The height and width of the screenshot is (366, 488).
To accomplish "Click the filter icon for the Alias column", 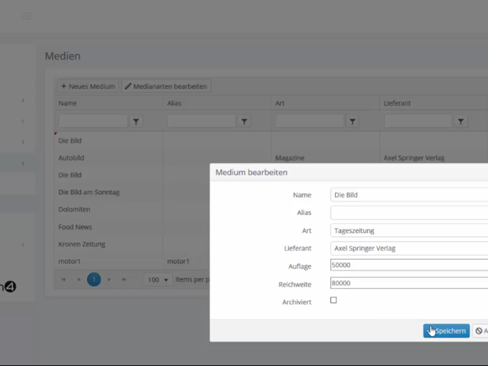I will pos(245,122).
